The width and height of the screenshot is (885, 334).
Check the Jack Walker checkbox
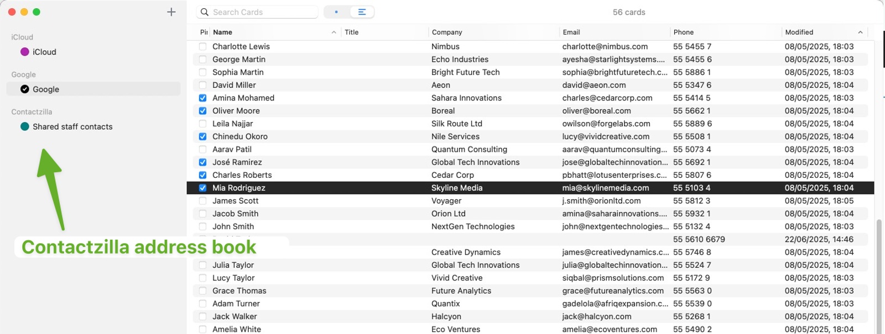pyautogui.click(x=202, y=316)
